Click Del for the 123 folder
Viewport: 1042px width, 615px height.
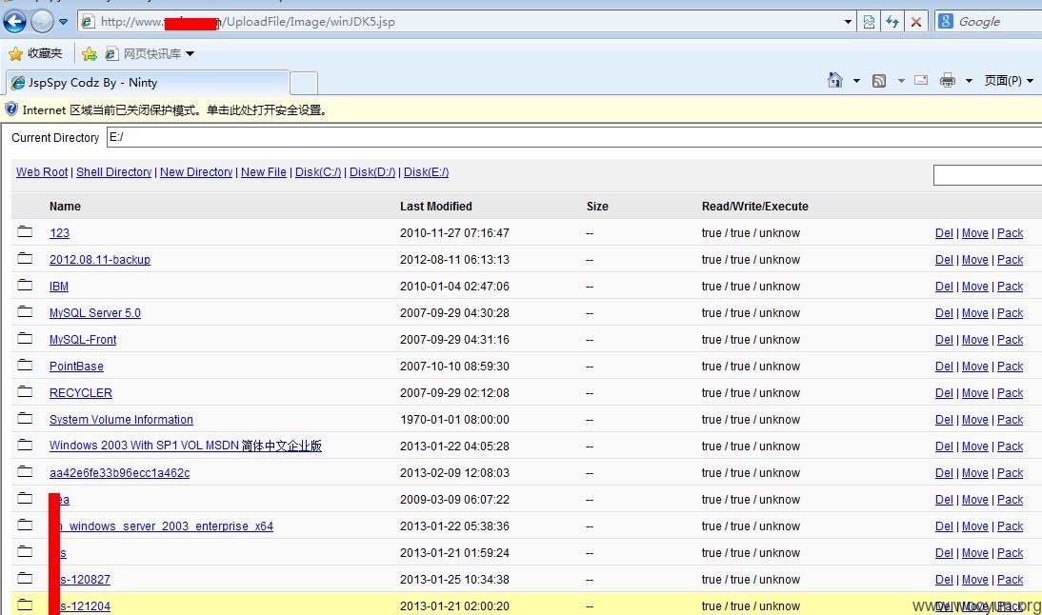(x=944, y=233)
